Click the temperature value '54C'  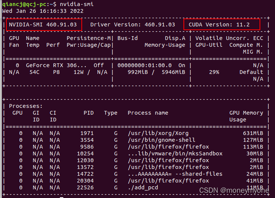coord(34,72)
